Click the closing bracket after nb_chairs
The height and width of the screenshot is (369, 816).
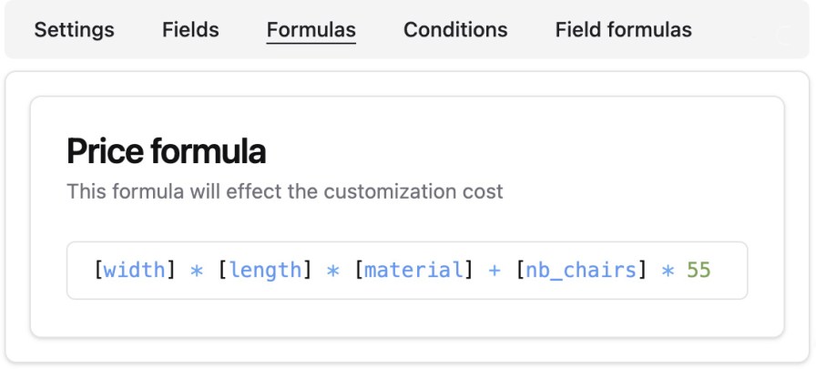[642, 271]
